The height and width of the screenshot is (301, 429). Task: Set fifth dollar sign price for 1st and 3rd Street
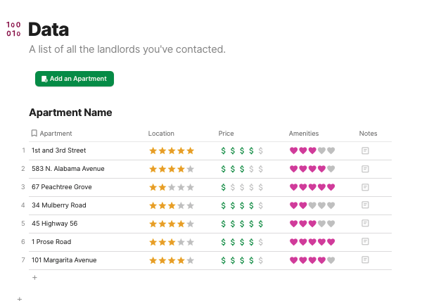click(261, 150)
